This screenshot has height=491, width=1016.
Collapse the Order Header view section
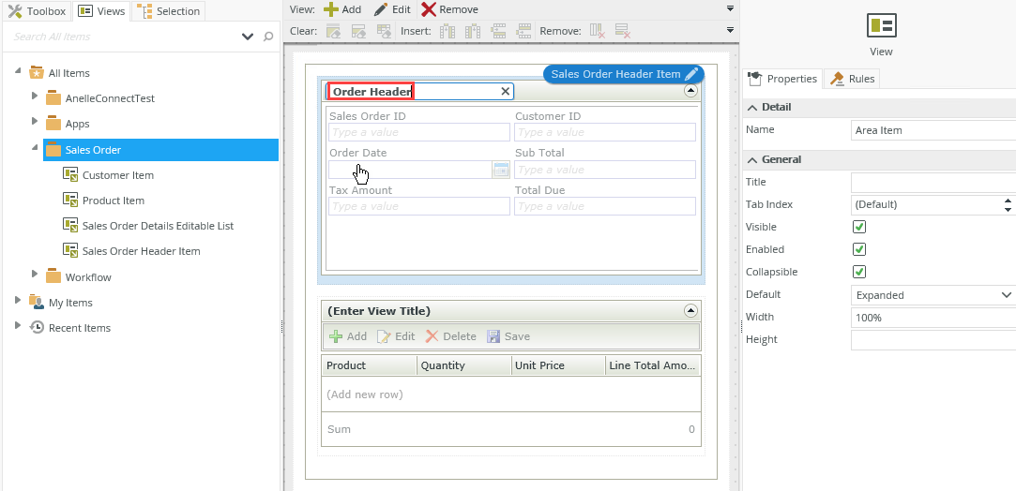(690, 92)
